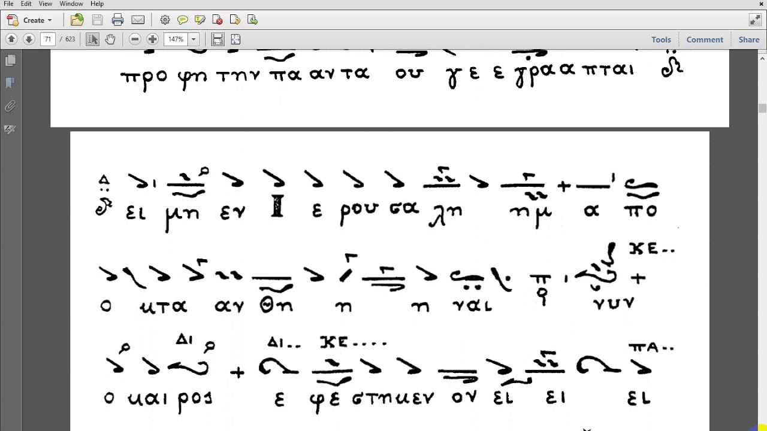Open Attachments paperclip panel in sidebar
This screenshot has height=431, width=767.
tap(10, 107)
